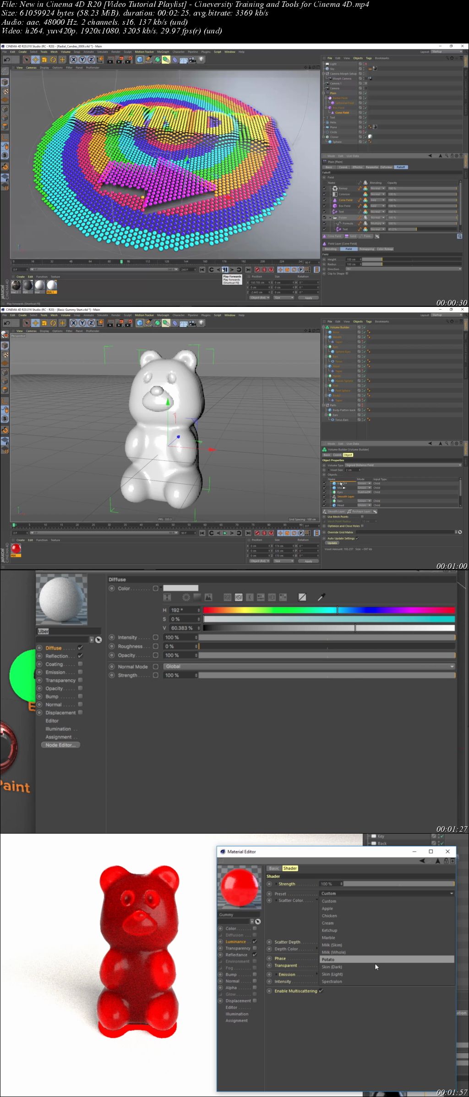Click Apply button in top frame coordinates
The image size is (469, 1097).
pyautogui.click(x=308, y=298)
